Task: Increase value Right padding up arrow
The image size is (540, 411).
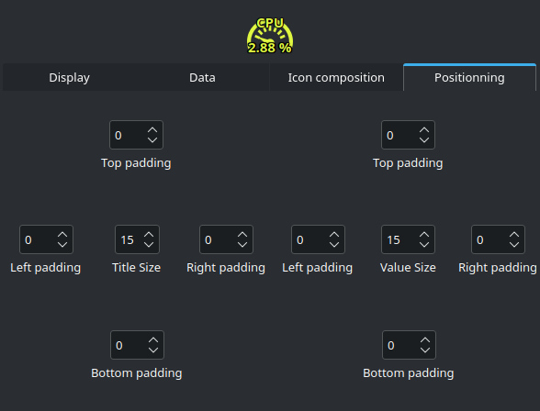Action: click(x=514, y=235)
